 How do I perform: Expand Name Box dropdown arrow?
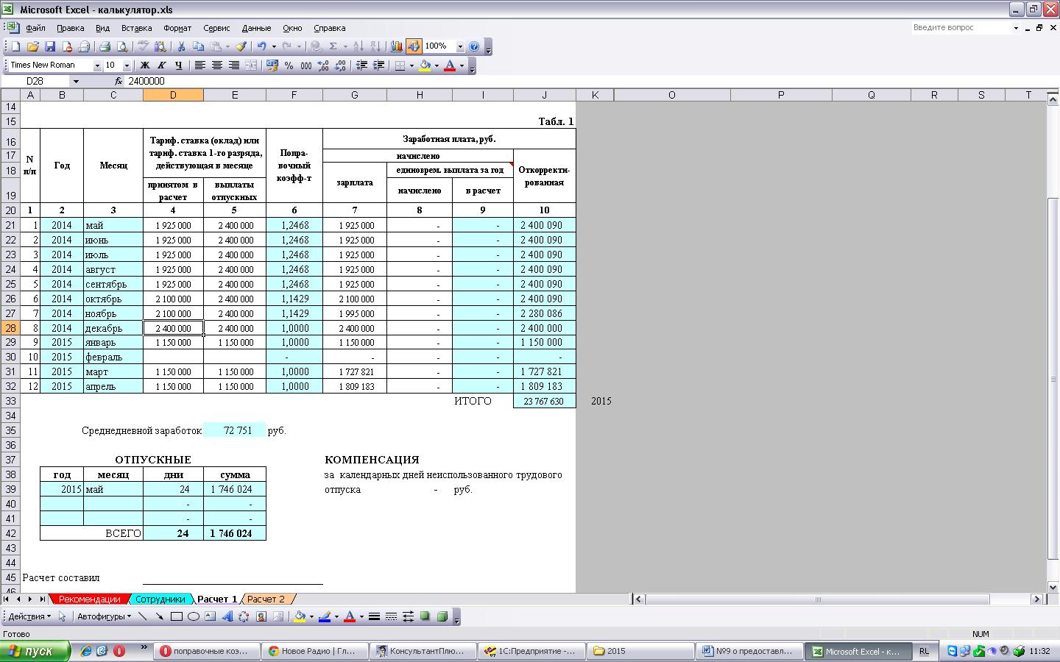(75, 82)
